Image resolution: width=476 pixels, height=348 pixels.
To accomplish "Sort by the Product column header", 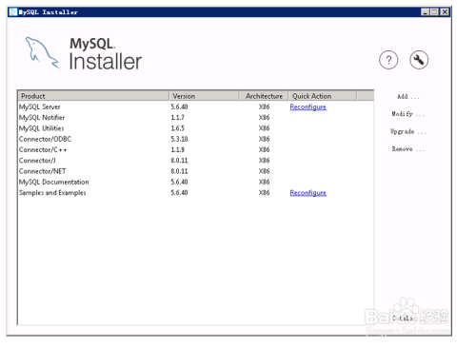I will click(x=93, y=96).
